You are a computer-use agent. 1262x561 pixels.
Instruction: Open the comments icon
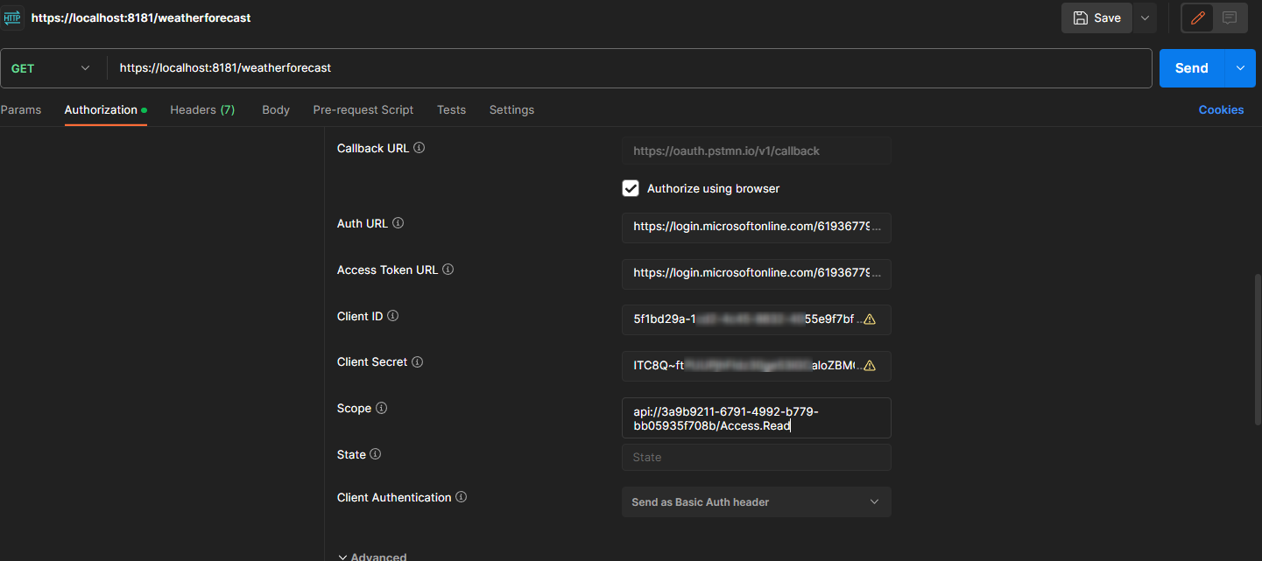(1230, 18)
